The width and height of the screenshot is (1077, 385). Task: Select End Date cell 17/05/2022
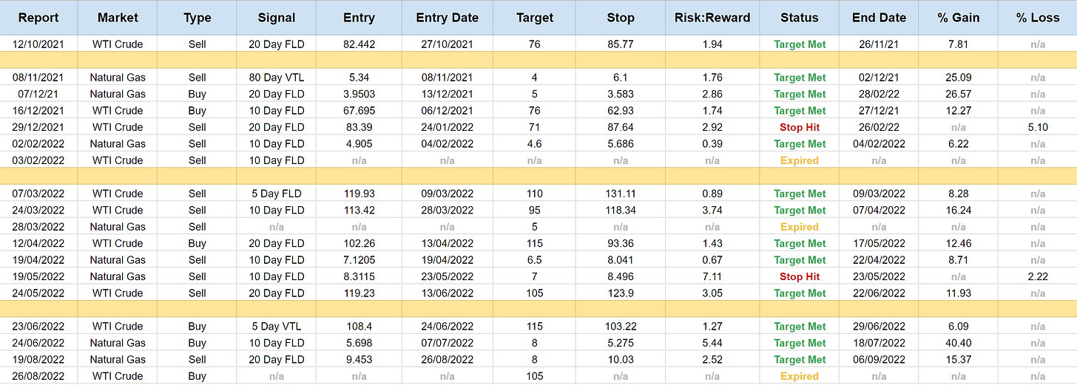[879, 243]
